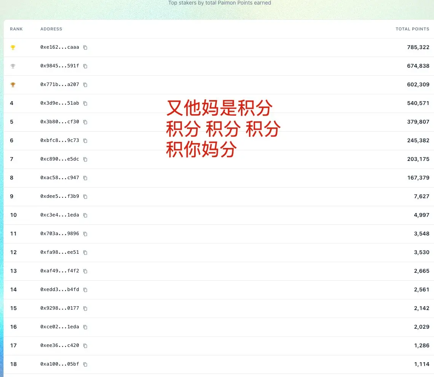Copy address 0xbfc8...9c73
434x377 pixels.
tap(85, 141)
